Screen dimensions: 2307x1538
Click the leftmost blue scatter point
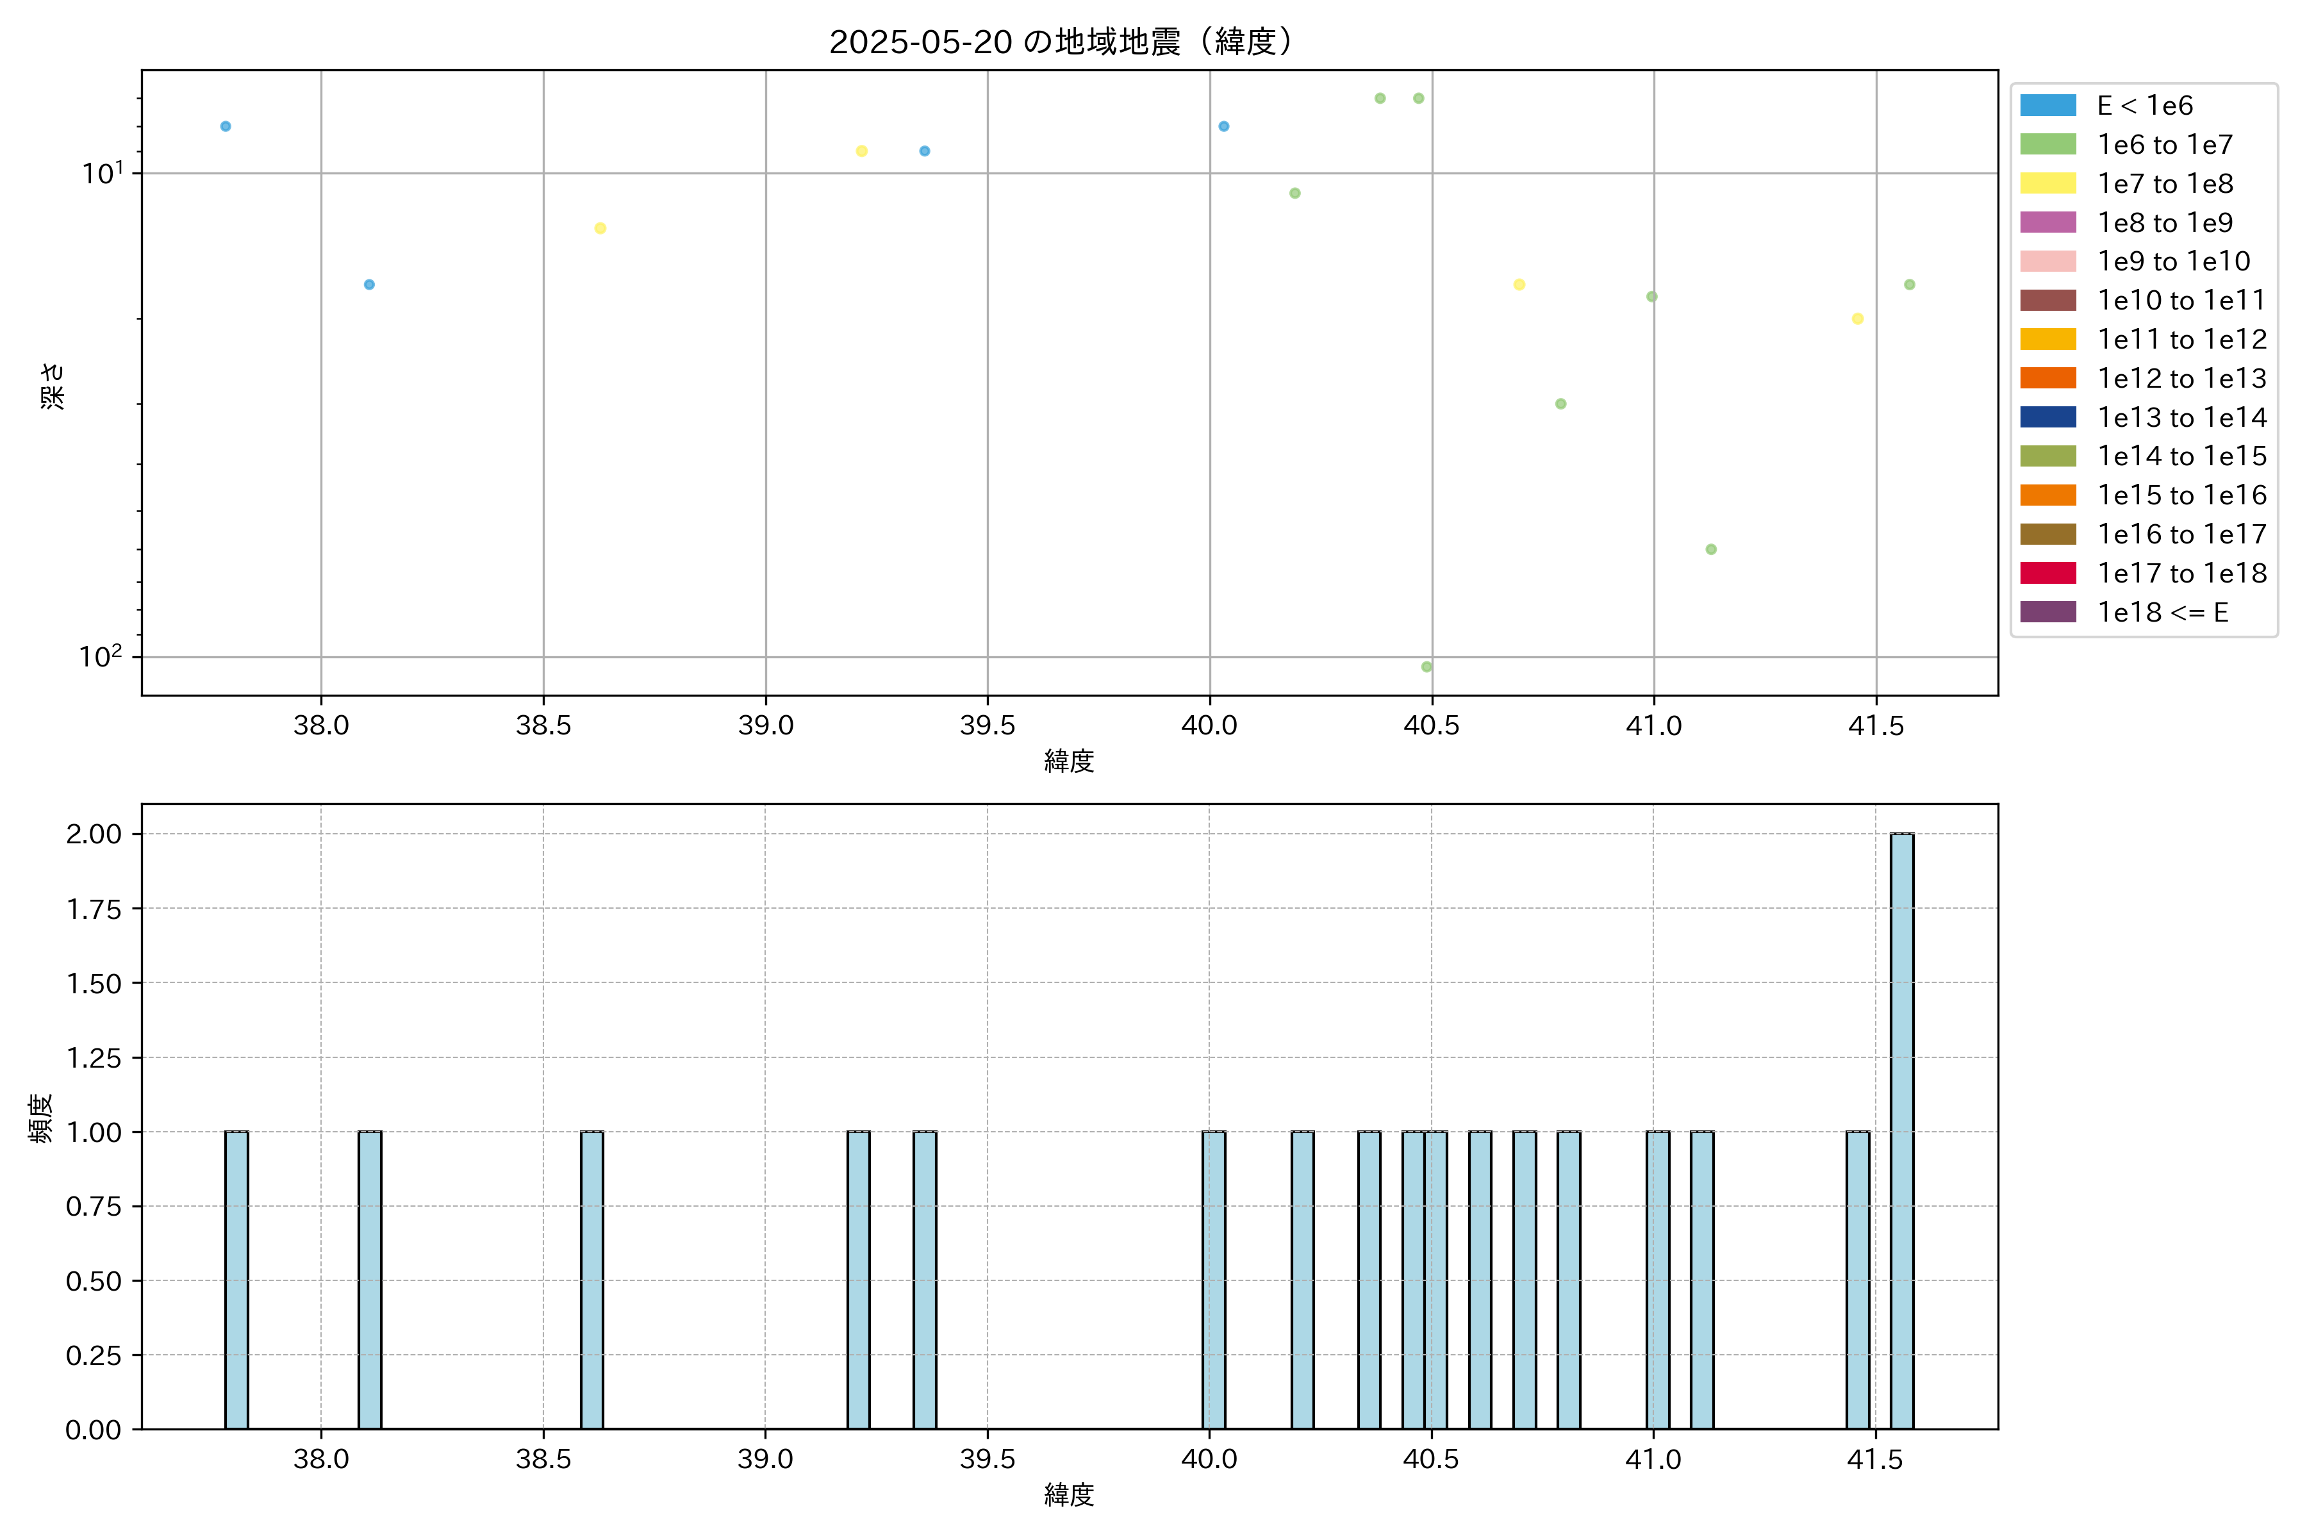coord(226,126)
